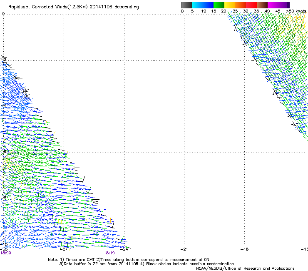Image resolution: width=308 pixels, height=271 pixels.
Task: Click the green segment of the color bar
Action: 219,5
